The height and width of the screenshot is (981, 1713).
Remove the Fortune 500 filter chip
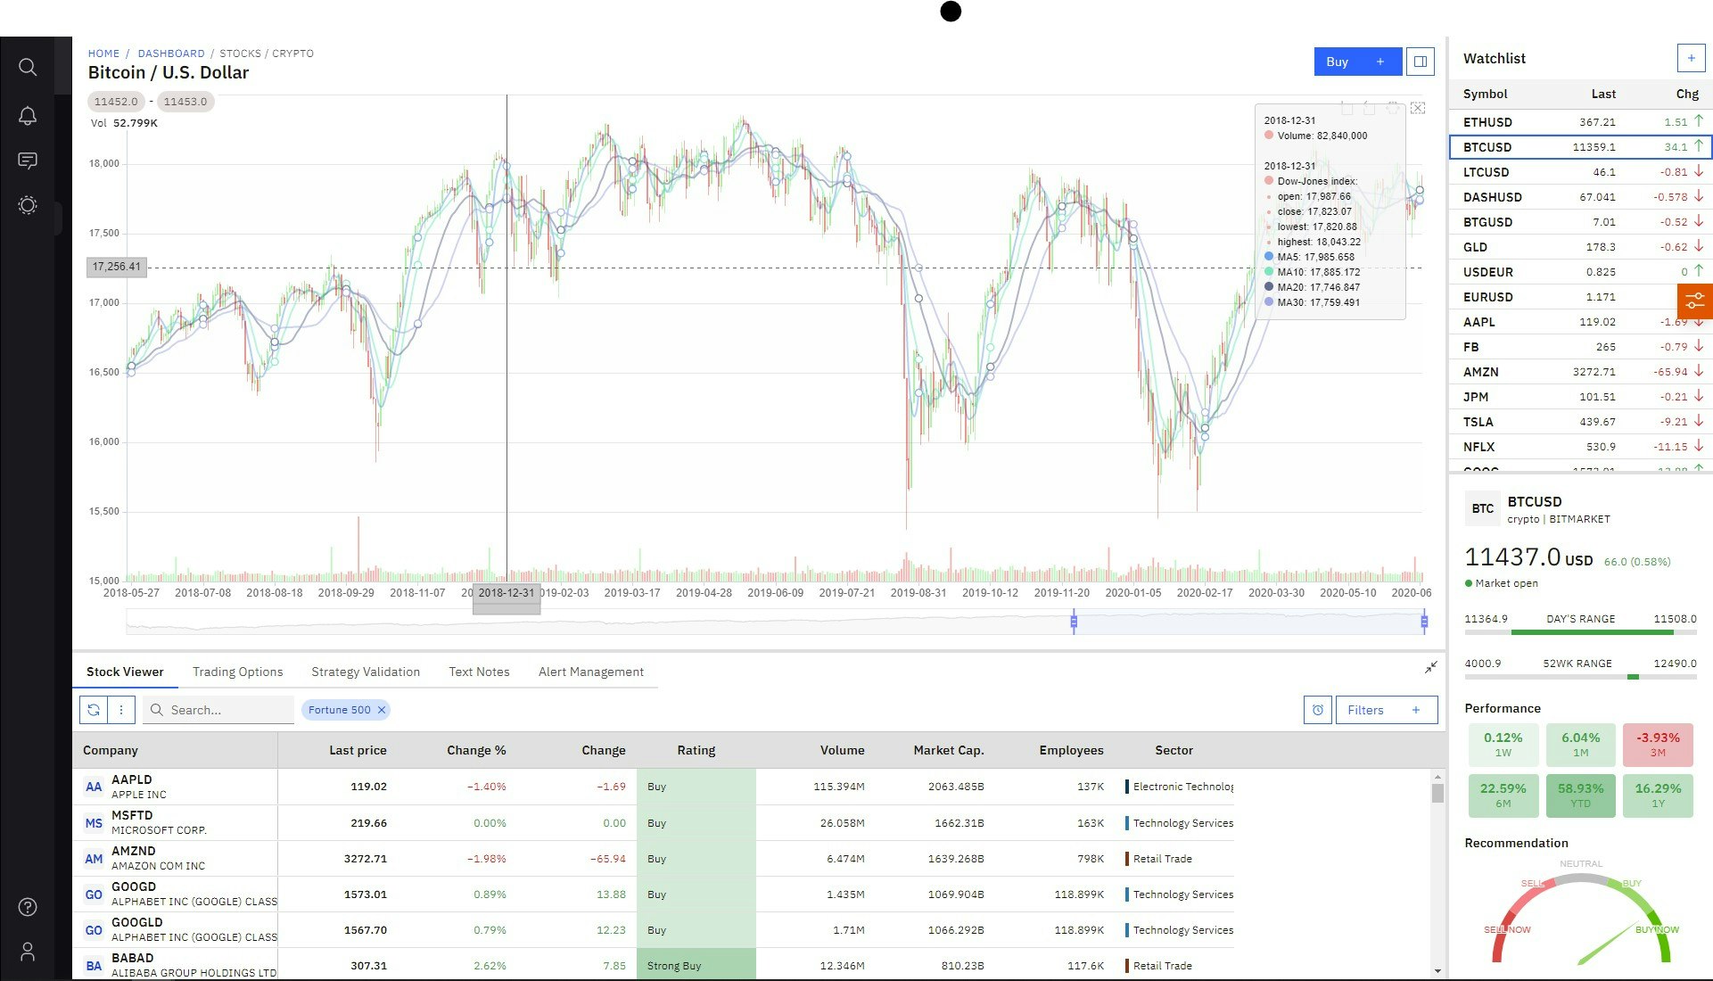(x=382, y=710)
